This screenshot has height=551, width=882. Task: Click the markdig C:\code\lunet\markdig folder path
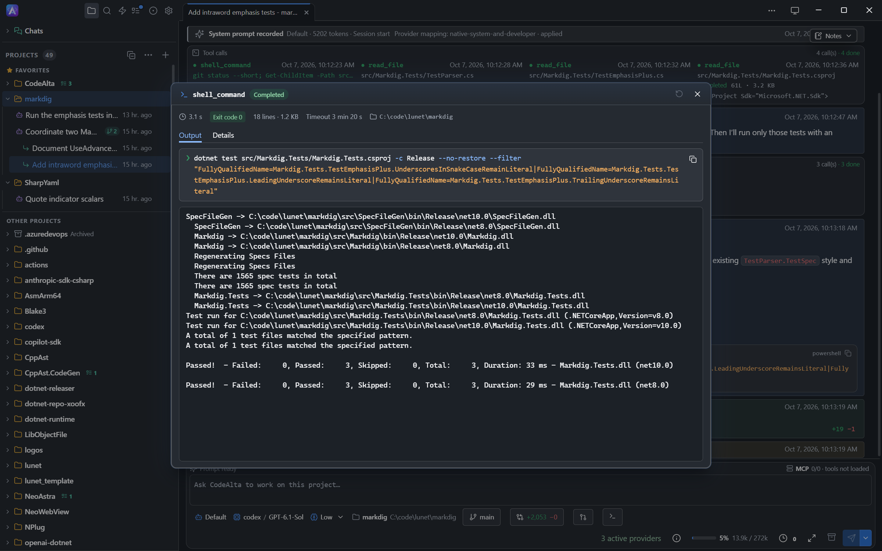click(x=404, y=517)
